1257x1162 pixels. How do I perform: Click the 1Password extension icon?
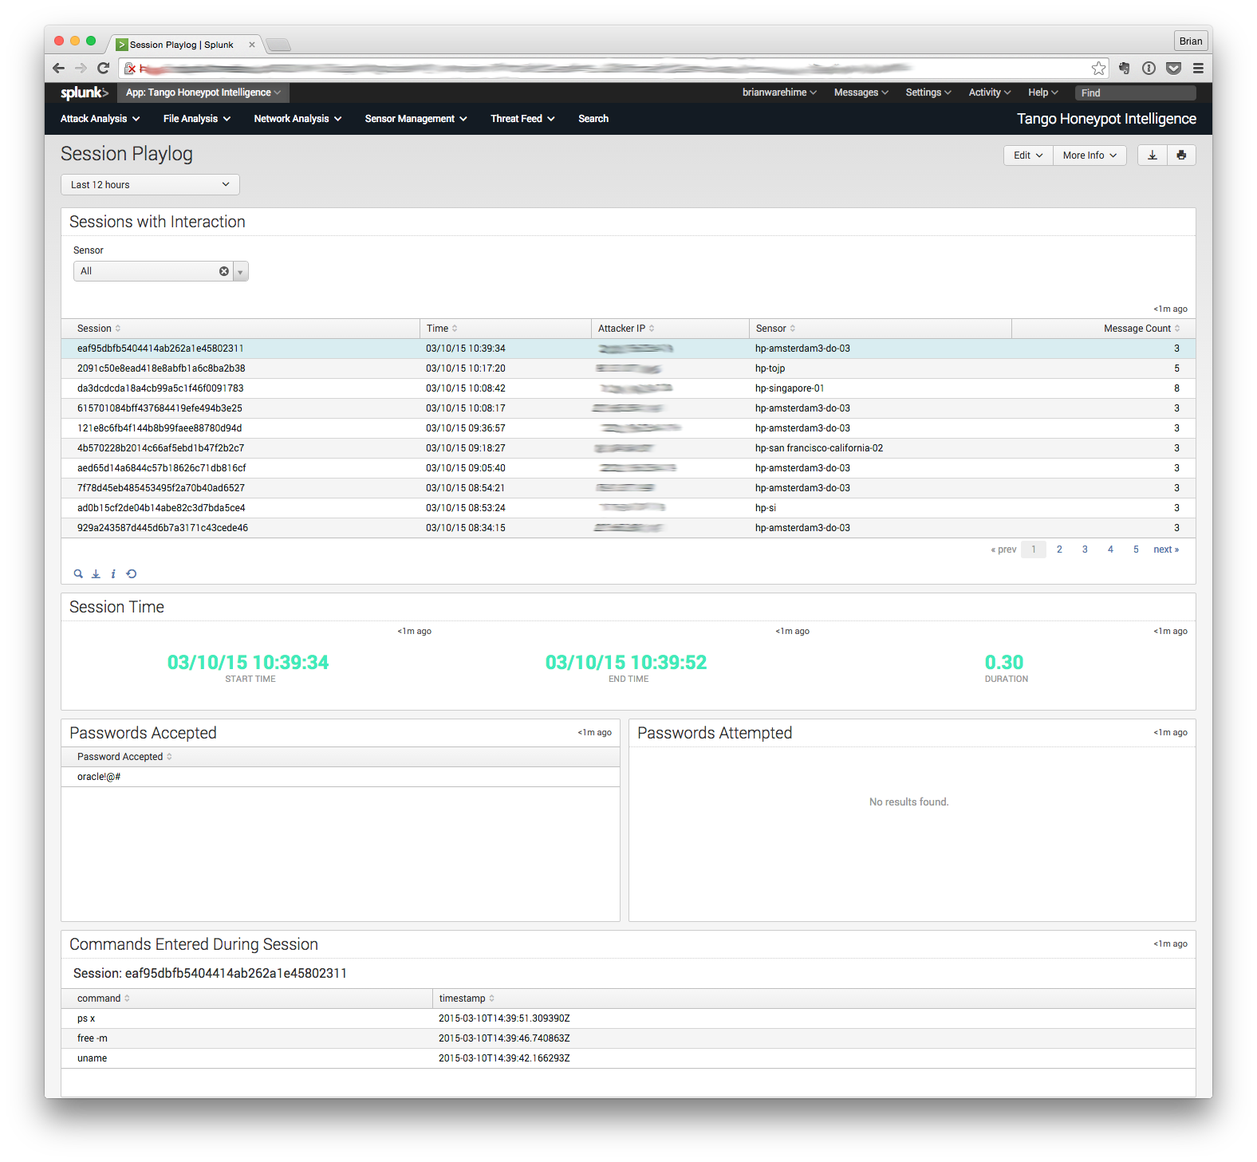coord(1149,69)
